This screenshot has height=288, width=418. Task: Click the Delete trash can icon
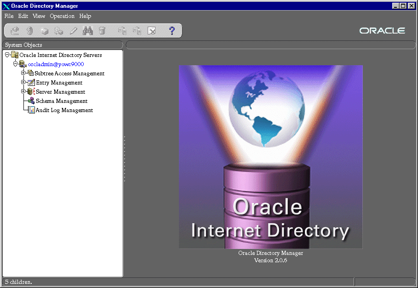(x=102, y=31)
